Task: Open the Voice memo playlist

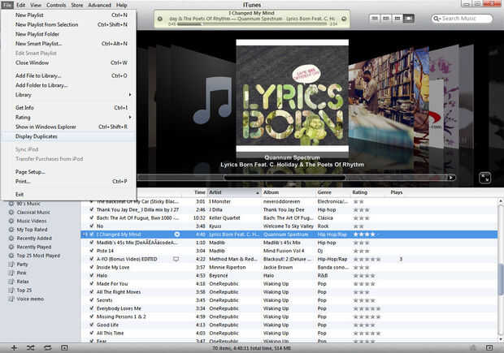Action: pyautogui.click(x=30, y=299)
